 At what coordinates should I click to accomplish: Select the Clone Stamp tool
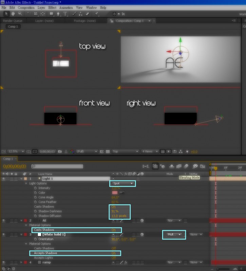pyautogui.click(x=81, y=14)
